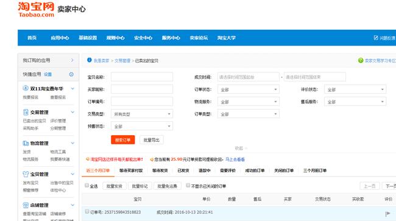Collapse the 物流管理 sidebar section chevron
The width and height of the screenshot is (396, 221).
tap(72, 143)
